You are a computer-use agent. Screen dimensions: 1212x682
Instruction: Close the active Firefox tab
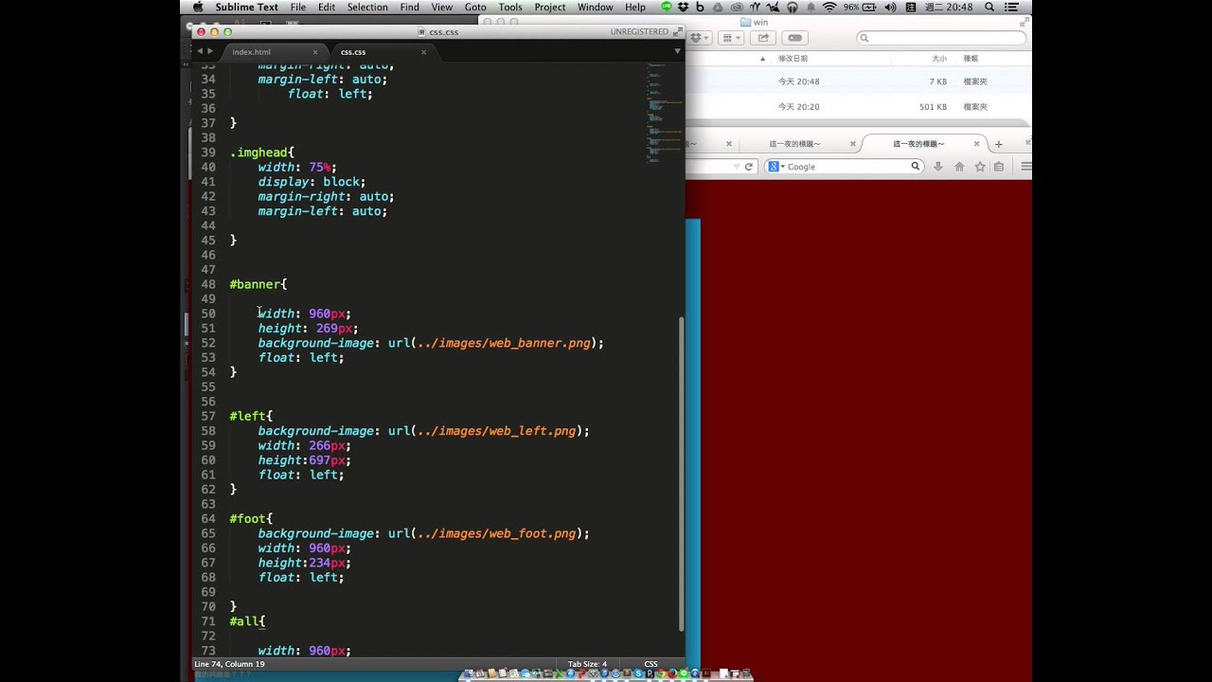tap(977, 144)
